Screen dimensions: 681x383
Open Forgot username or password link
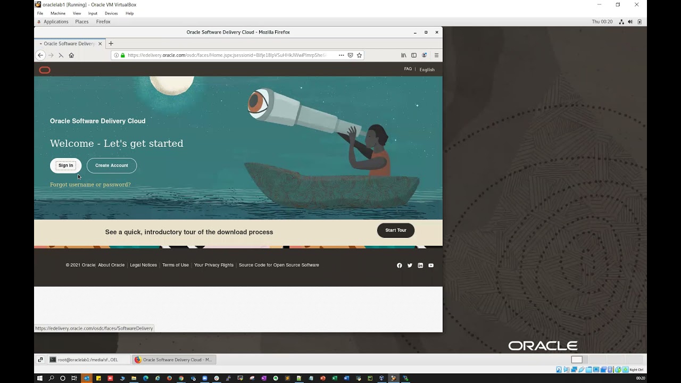coord(90,185)
